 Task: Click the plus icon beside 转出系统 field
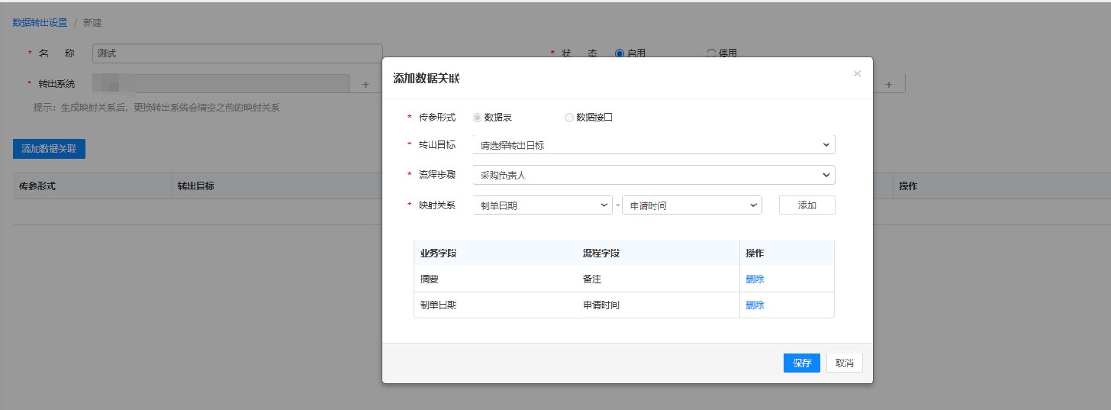tap(365, 84)
